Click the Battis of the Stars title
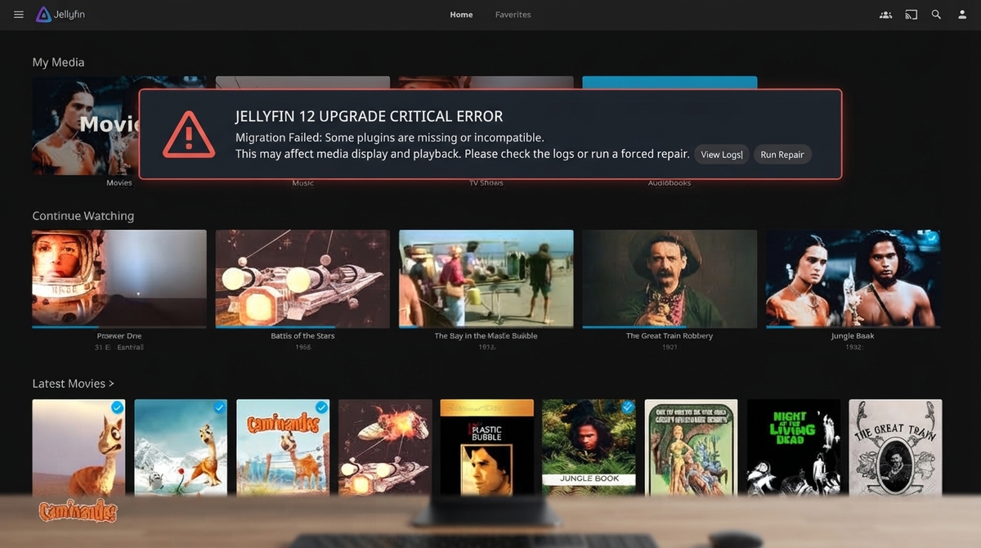981x548 pixels. [302, 336]
